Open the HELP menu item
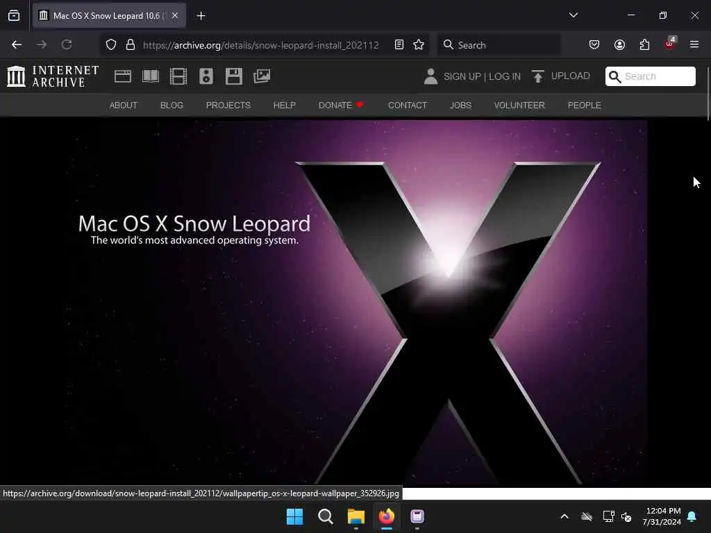This screenshot has height=533, width=711. coord(284,105)
